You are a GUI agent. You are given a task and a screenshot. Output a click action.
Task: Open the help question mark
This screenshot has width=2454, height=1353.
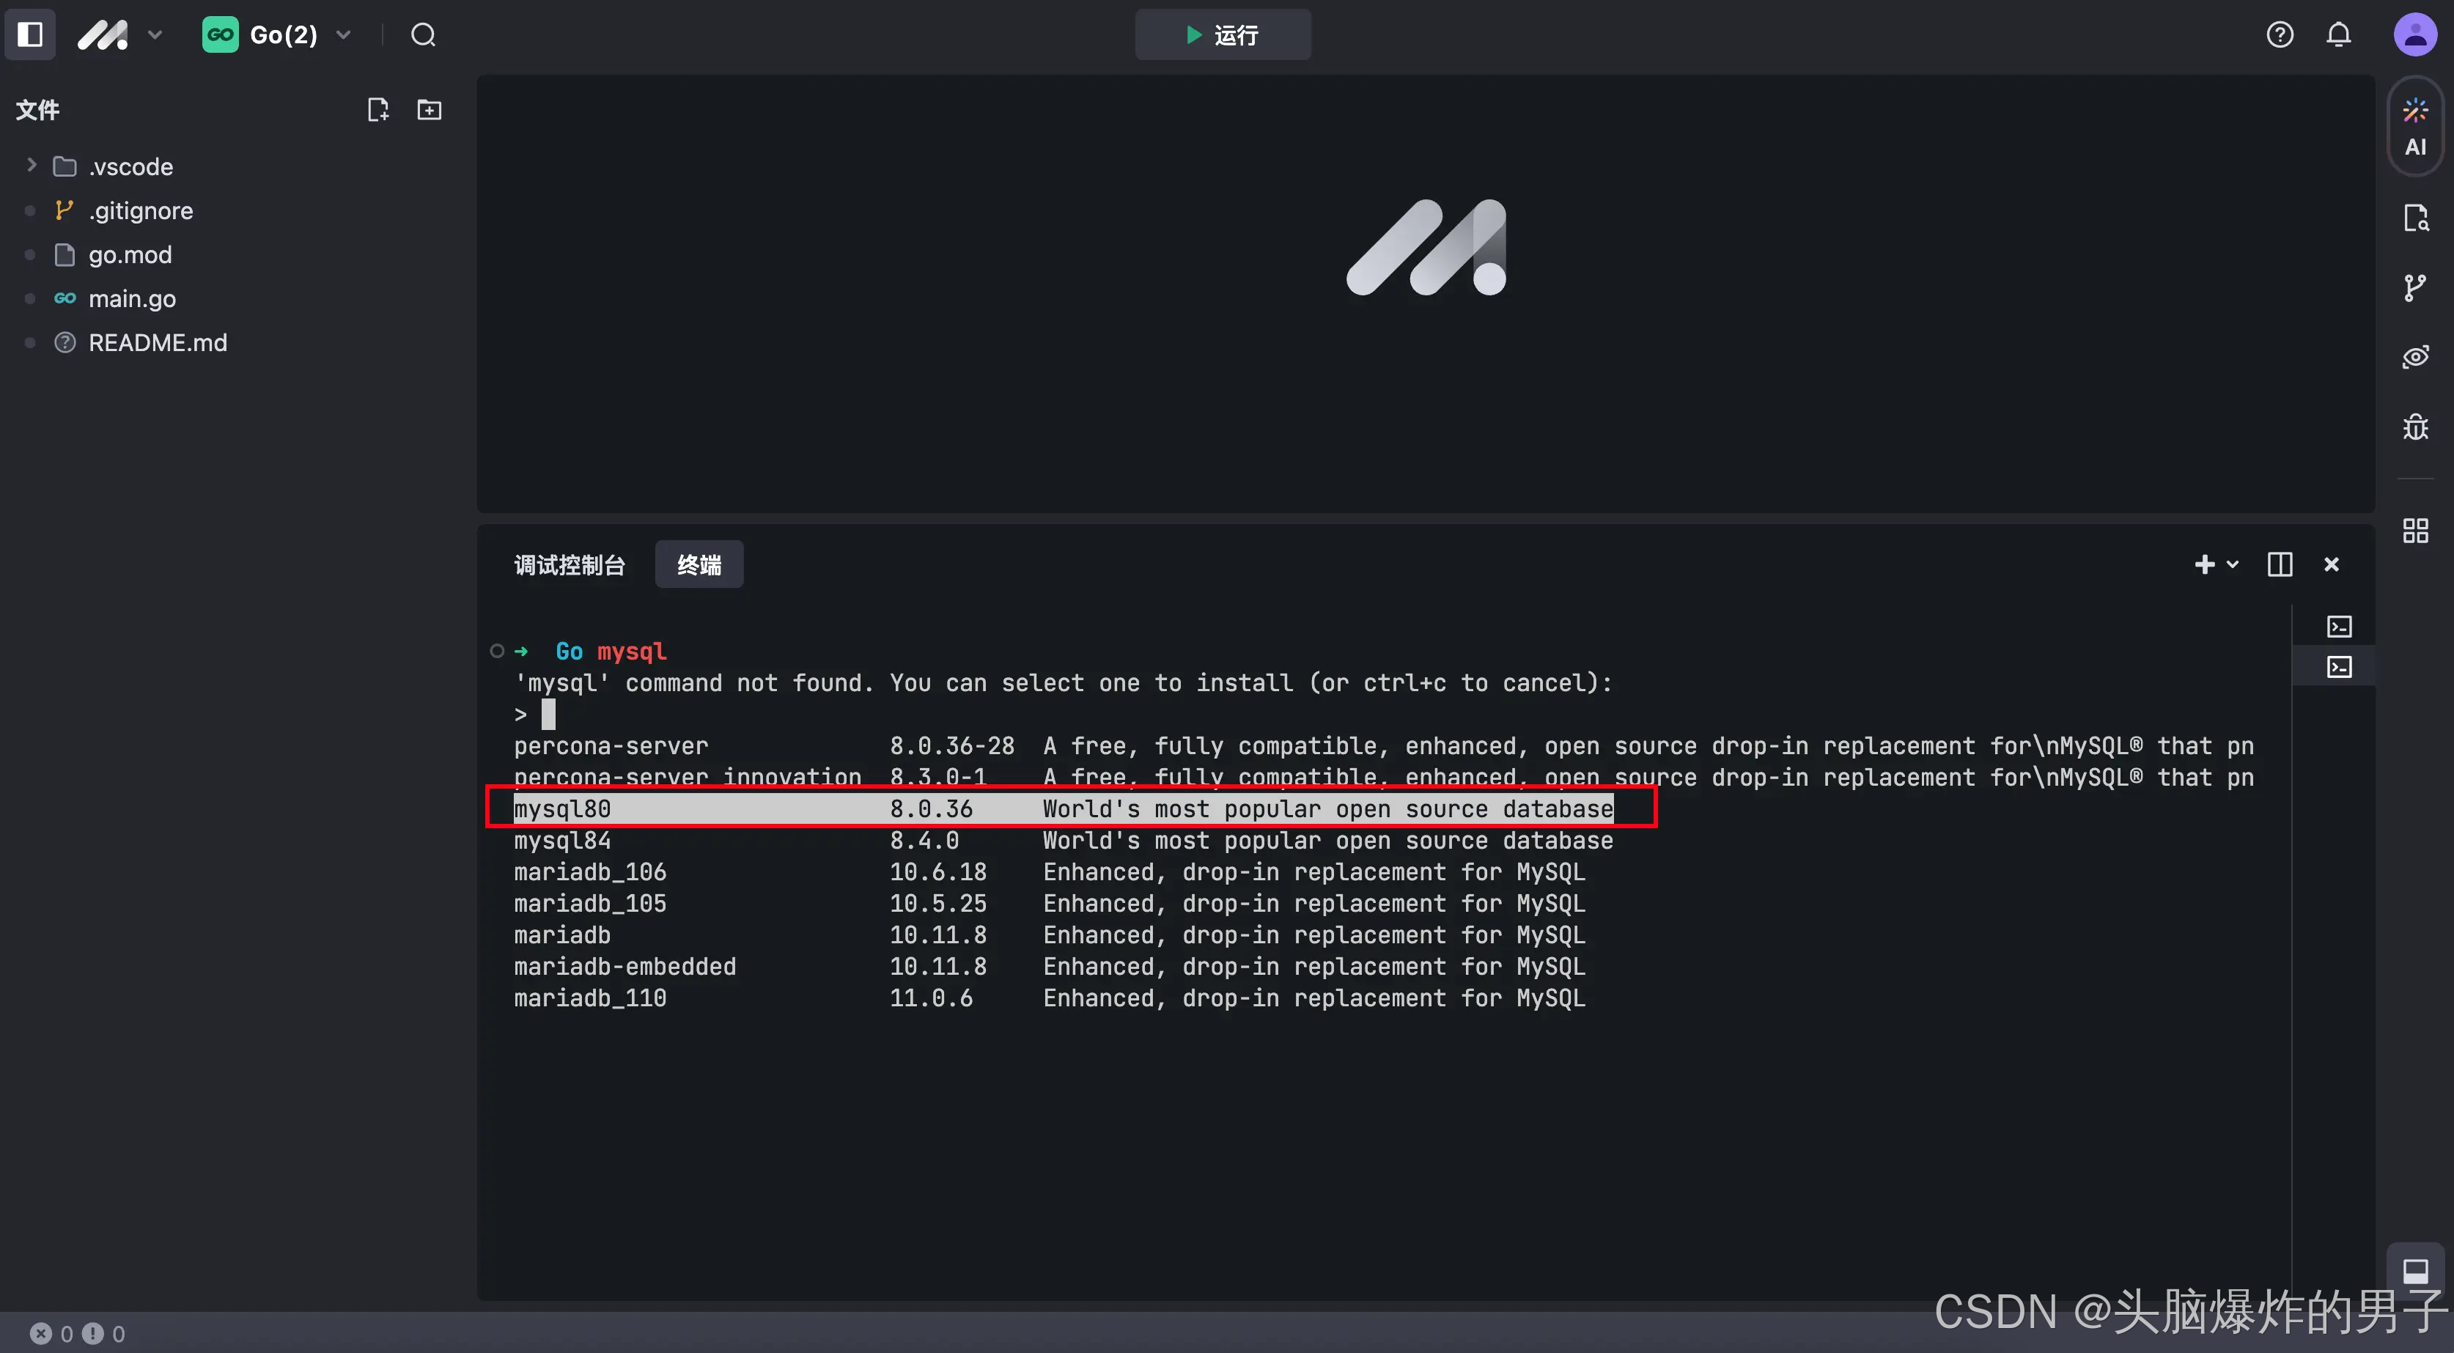tap(2280, 34)
